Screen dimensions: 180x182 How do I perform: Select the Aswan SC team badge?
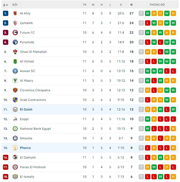point(15,71)
